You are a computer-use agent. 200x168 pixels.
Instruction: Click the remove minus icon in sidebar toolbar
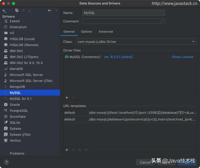pyautogui.click(x=10, y=11)
